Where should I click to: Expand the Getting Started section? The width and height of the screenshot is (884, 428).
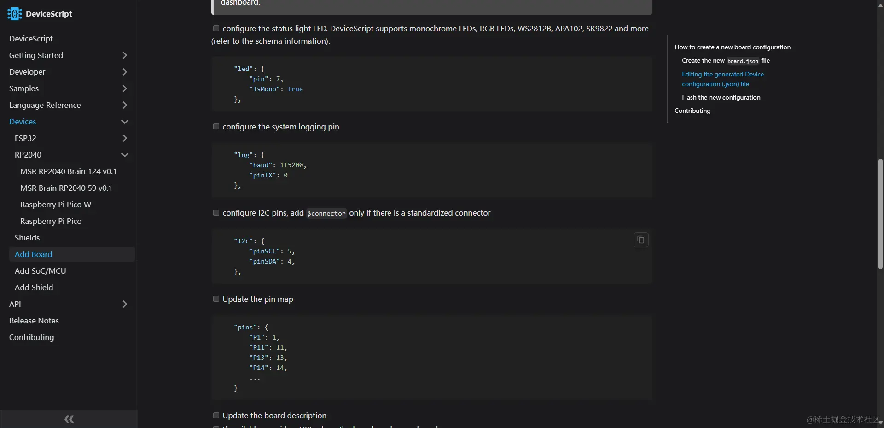point(124,55)
